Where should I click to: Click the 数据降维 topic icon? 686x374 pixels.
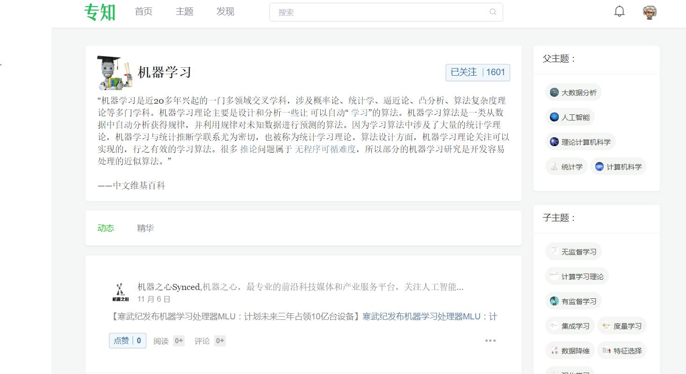554,351
